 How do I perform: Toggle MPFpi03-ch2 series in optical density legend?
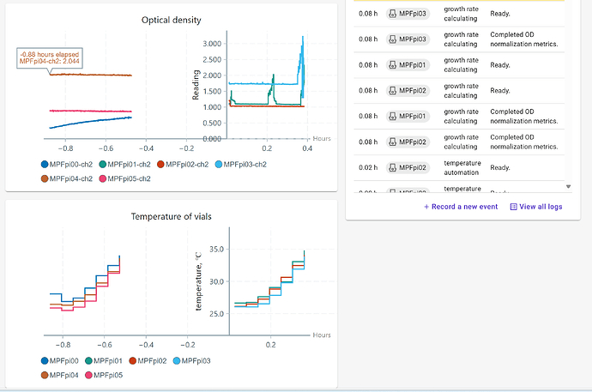pos(240,165)
